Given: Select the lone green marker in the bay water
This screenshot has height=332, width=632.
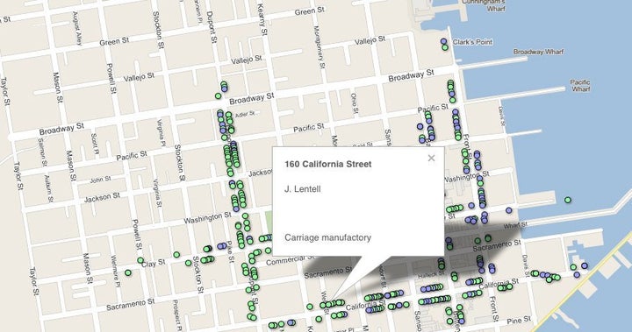Looking at the screenshot, I should (568, 200).
